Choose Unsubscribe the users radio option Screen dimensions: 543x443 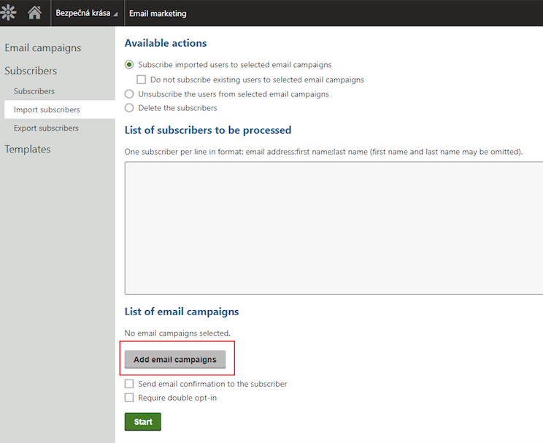pos(130,94)
